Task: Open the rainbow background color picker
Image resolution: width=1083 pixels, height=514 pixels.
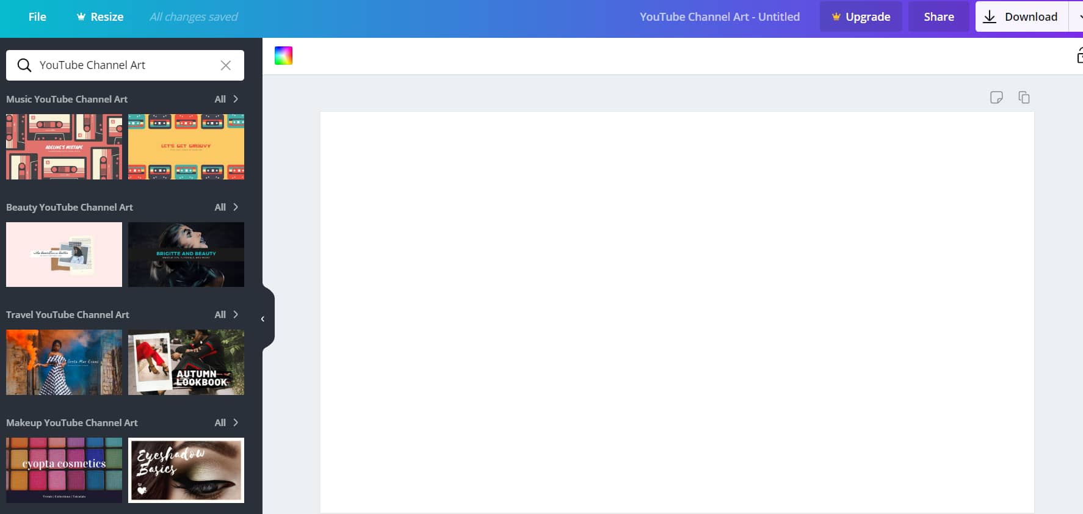Action: [283, 56]
